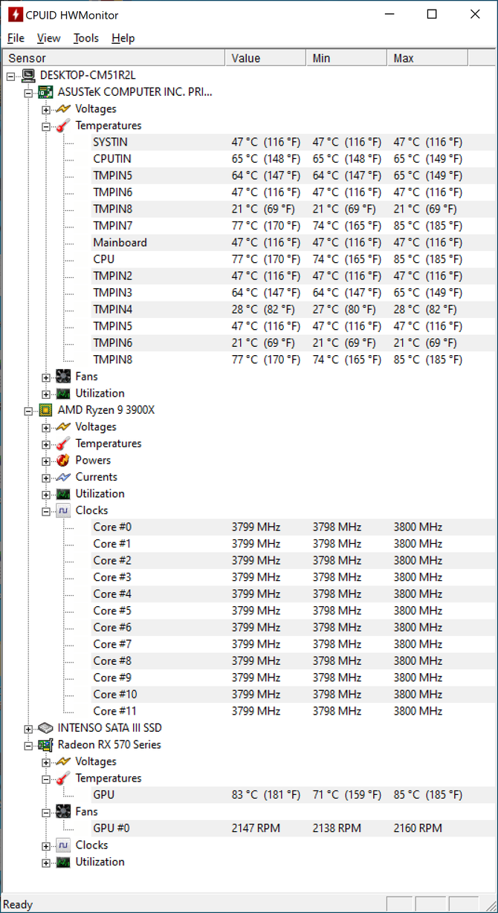Select the TMPIN4 sensor row
This screenshot has width=498, height=913.
(x=293, y=309)
